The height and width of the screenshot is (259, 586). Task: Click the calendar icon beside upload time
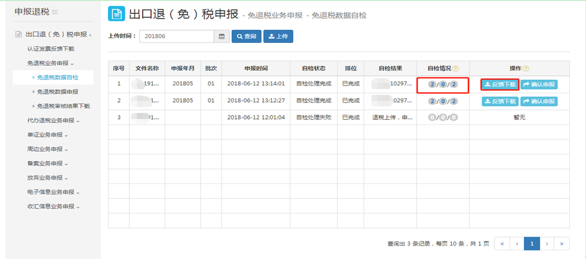click(x=222, y=36)
